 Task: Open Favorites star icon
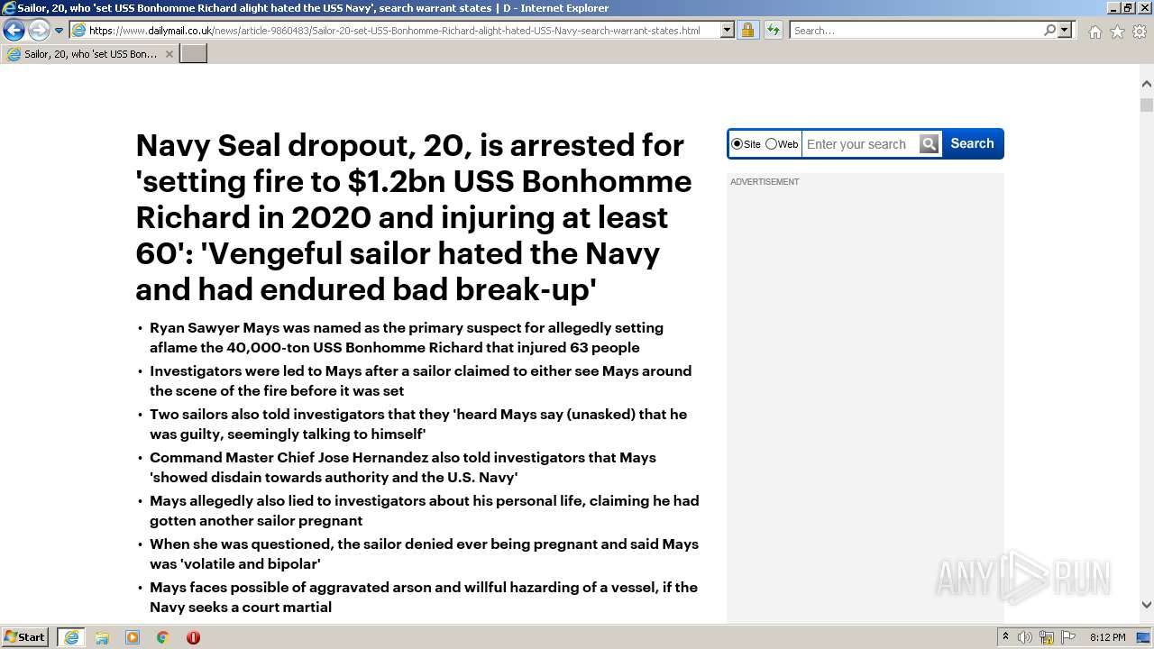tap(1117, 32)
